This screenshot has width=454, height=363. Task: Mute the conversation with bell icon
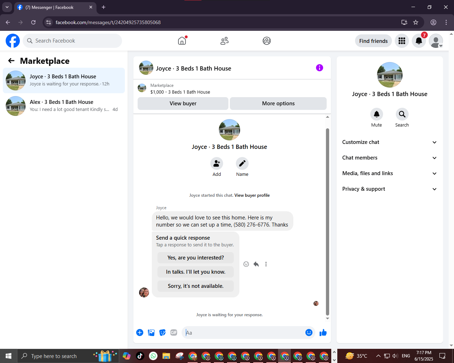coord(377,114)
